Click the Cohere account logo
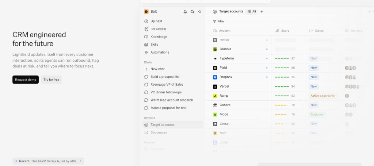 pos(215,105)
